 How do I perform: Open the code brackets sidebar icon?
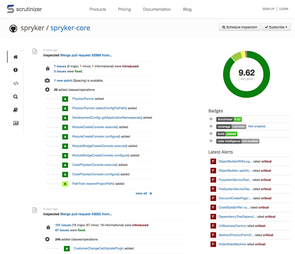point(15,83)
